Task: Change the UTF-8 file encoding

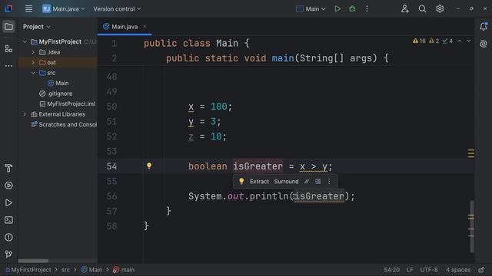Action: click(429, 270)
